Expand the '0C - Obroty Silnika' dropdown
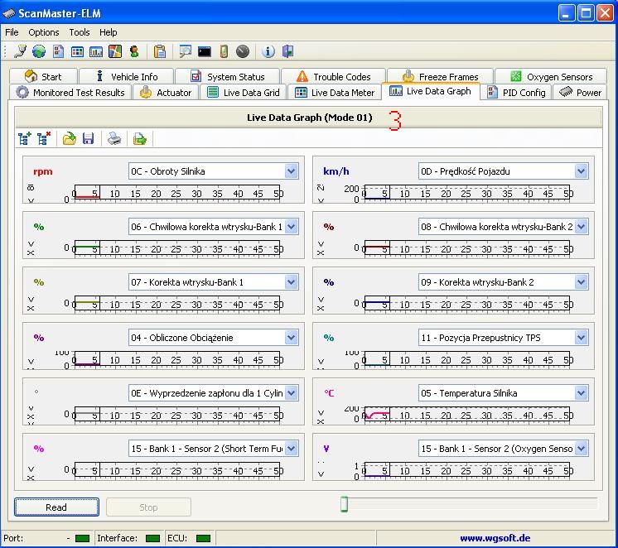618x548 pixels. pyautogui.click(x=291, y=171)
